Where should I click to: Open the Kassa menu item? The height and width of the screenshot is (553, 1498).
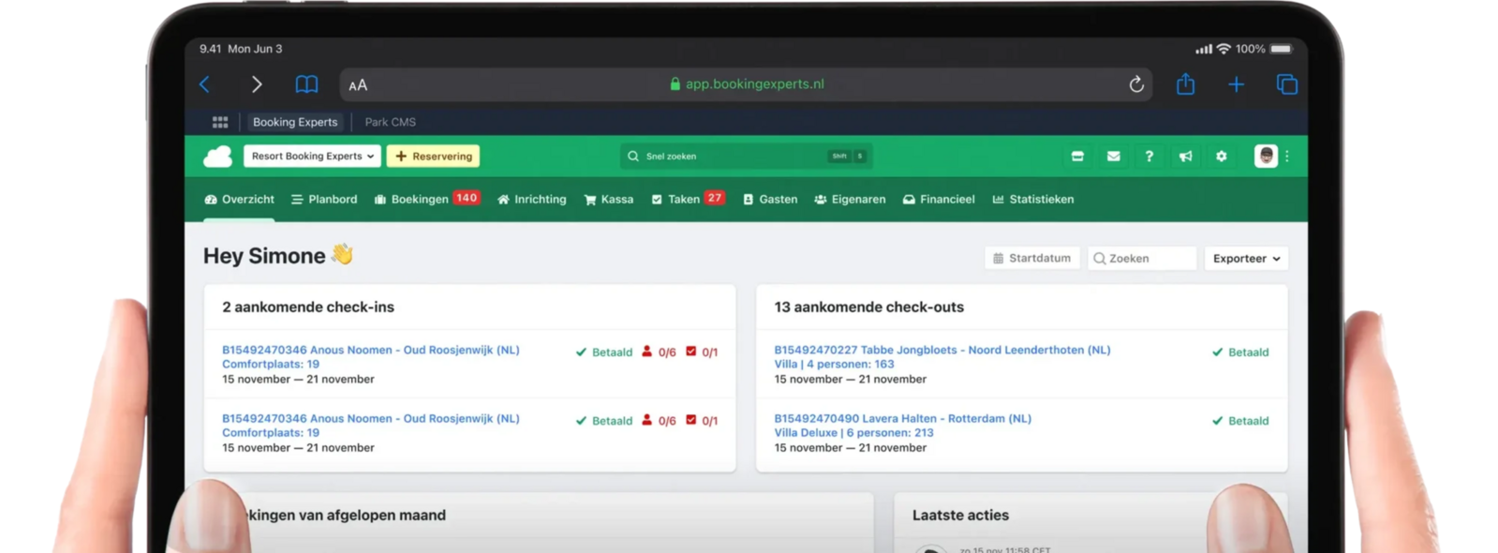[609, 200]
